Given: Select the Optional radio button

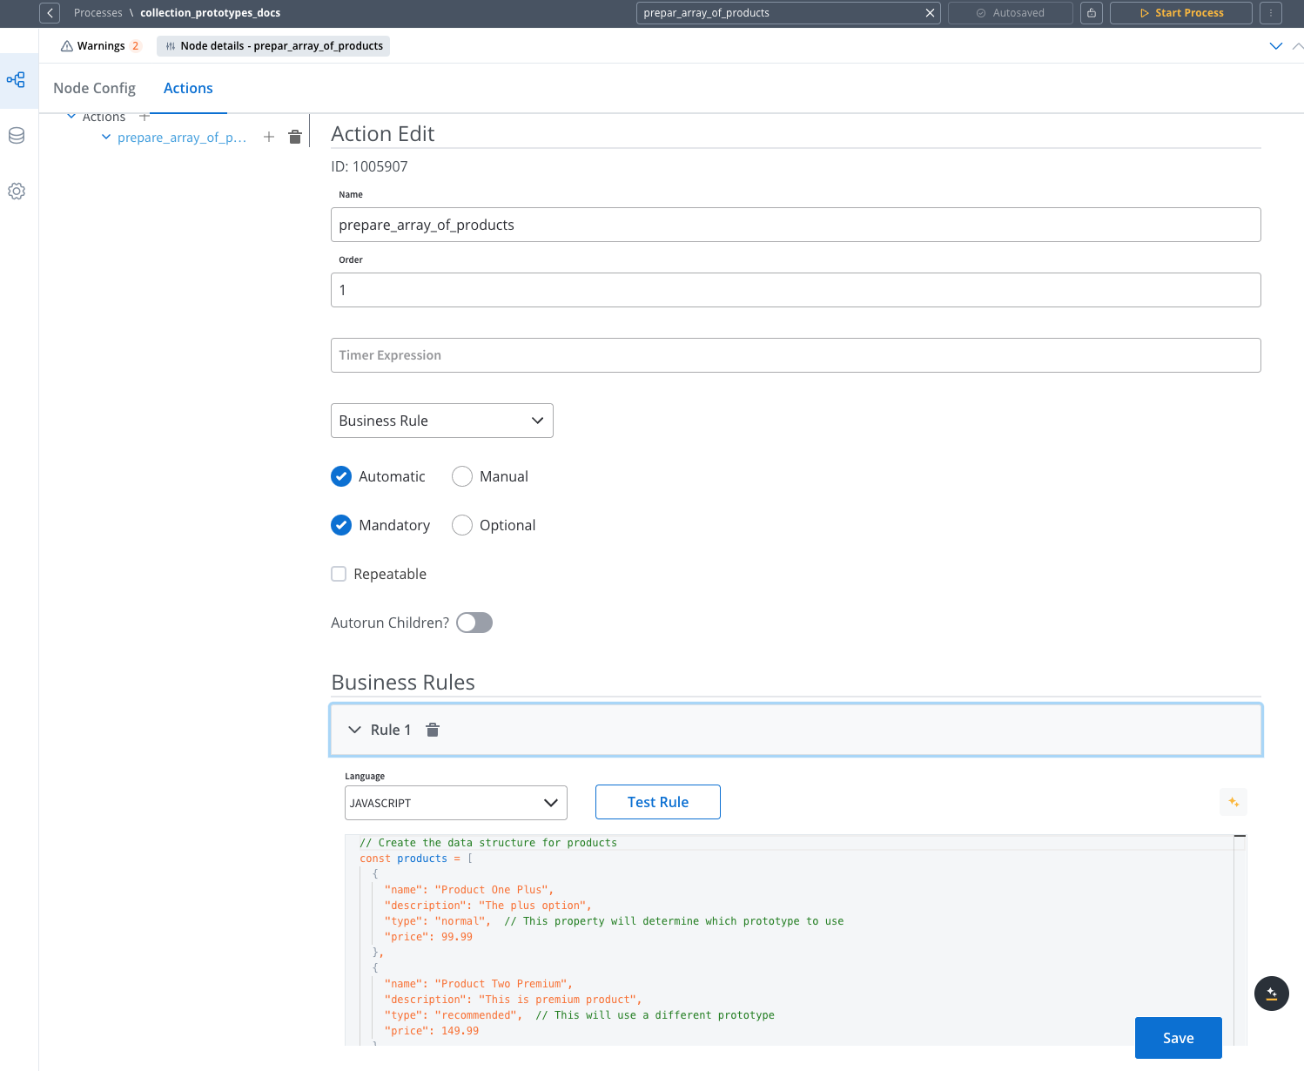Looking at the screenshot, I should (x=462, y=525).
